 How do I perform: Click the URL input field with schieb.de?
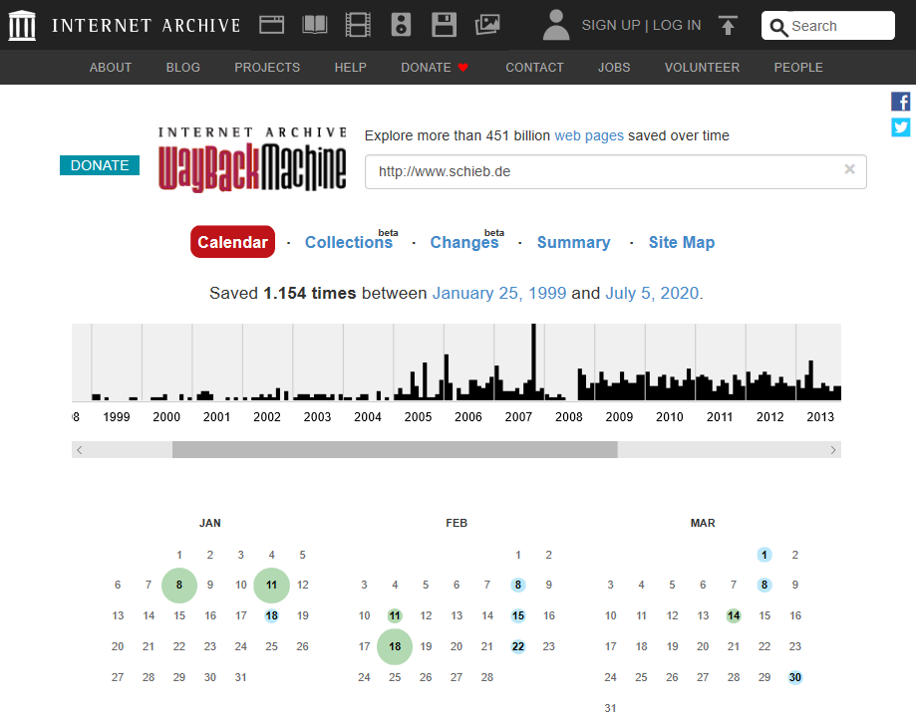coord(616,171)
